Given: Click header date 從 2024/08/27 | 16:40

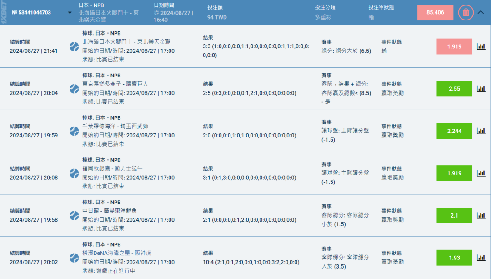Looking at the screenshot, I should coord(173,16).
